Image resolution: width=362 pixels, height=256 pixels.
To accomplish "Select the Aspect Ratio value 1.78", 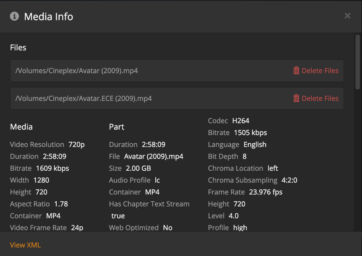I will (x=61, y=204).
